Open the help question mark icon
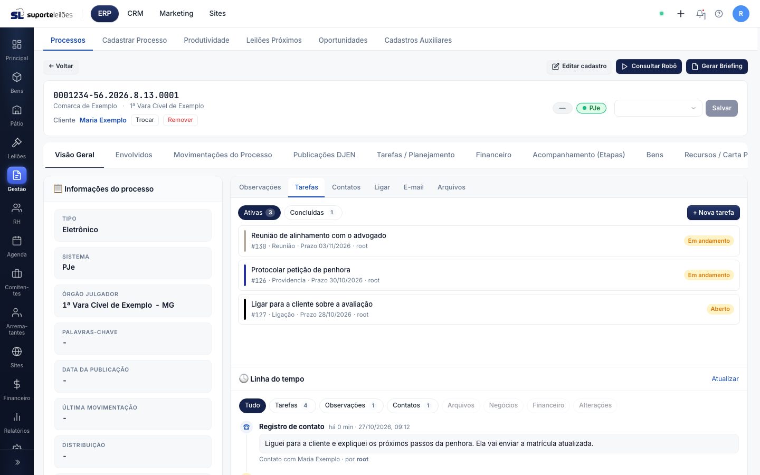Viewport: 760px width, 475px height. click(719, 14)
